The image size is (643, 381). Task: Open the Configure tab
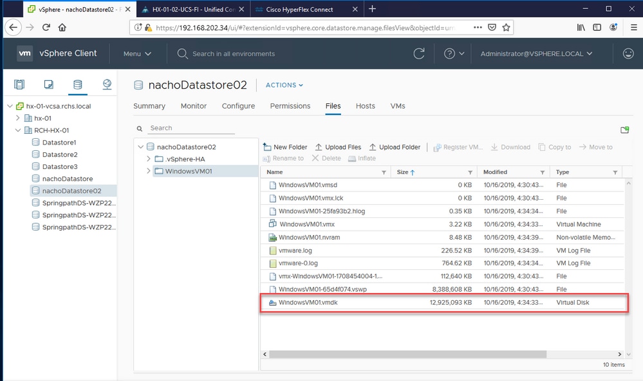[238, 106]
